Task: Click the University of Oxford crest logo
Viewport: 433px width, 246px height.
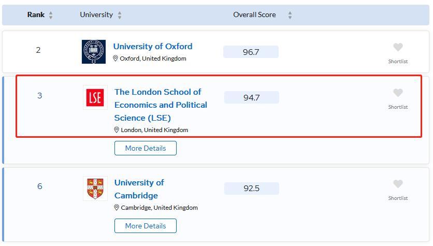Action: (x=94, y=52)
